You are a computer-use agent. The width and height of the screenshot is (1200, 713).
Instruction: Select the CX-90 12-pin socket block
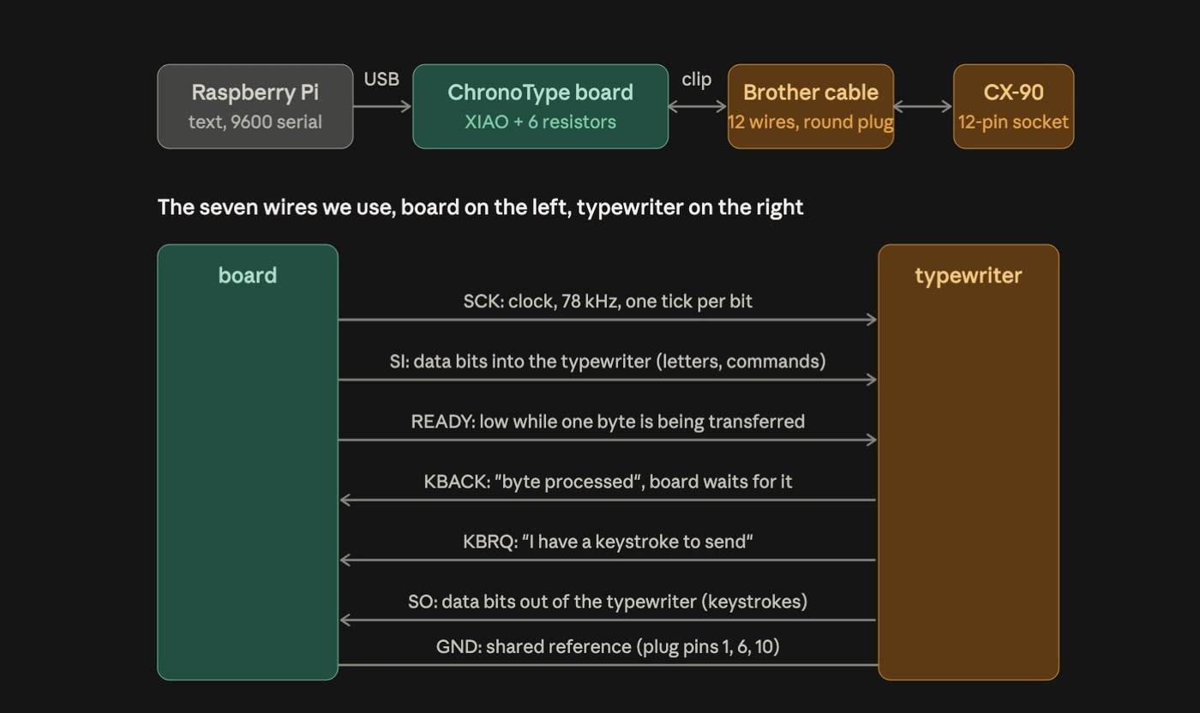[x=1013, y=106]
